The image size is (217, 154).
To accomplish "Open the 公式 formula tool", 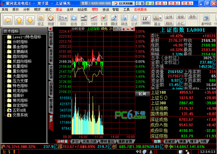I will point(134,20).
